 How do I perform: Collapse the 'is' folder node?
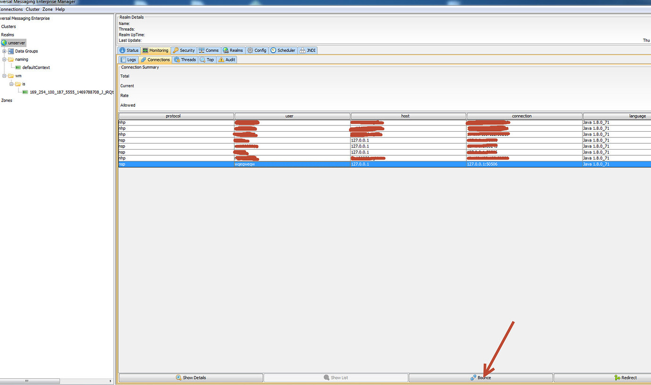(11, 84)
